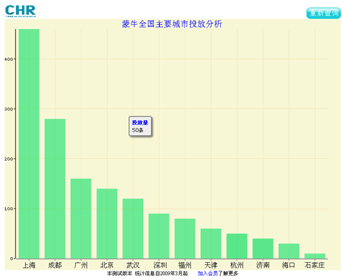The width and height of the screenshot is (342, 280).
Task: Click the 投放量 tooltip box
Action: 140,126
